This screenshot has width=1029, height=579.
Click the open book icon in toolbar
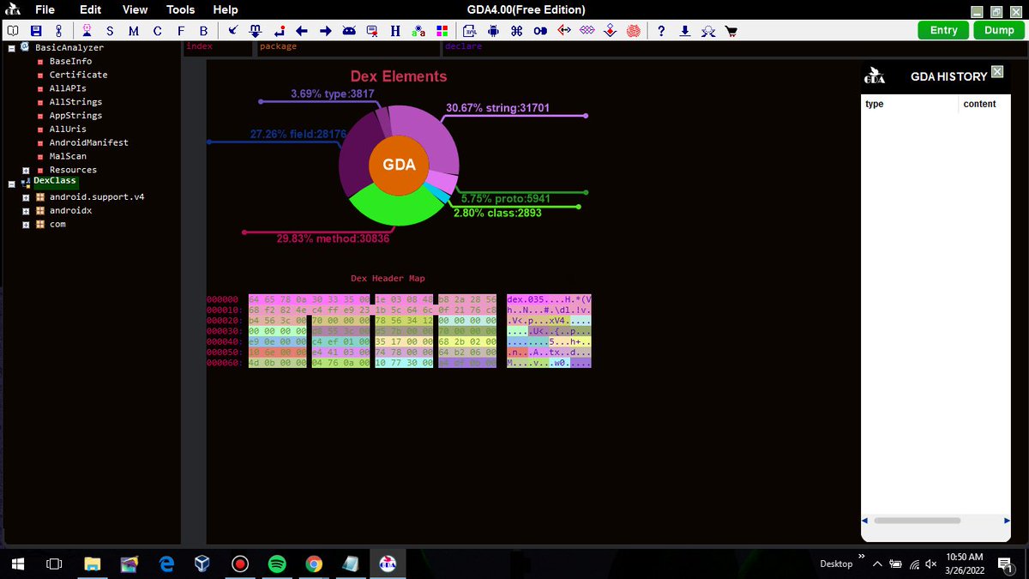click(13, 31)
